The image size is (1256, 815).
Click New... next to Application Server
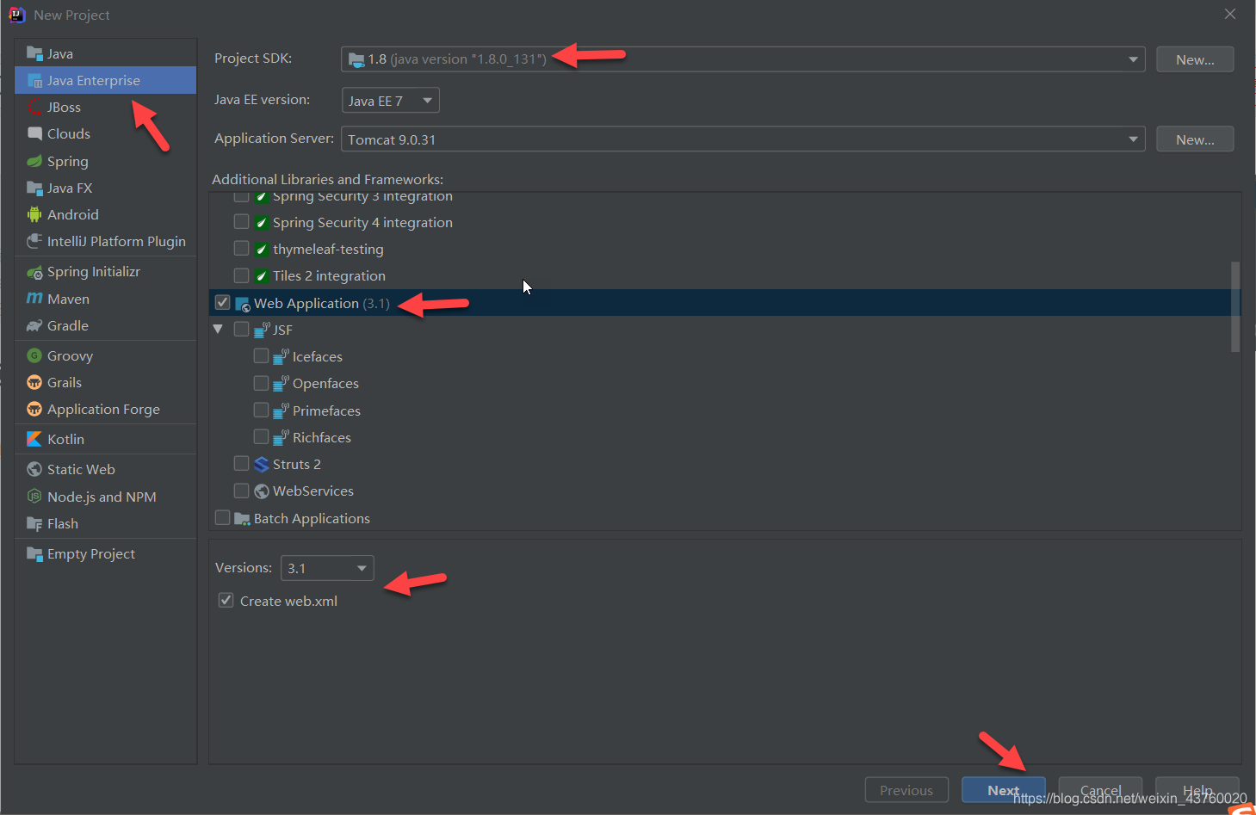pyautogui.click(x=1195, y=139)
